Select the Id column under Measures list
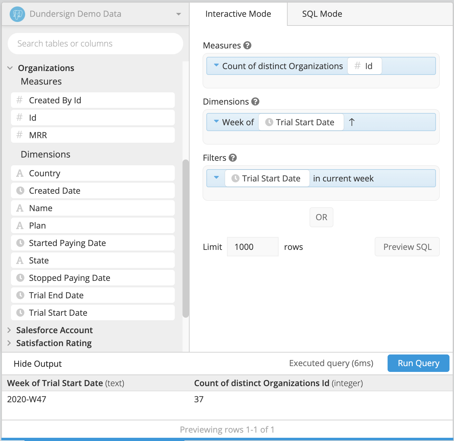 [x=93, y=118]
